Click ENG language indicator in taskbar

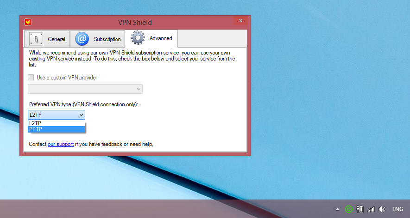pyautogui.click(x=397, y=209)
